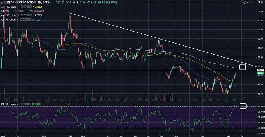Remove the MA 100 indicator with X icon
The height and width of the screenshot is (137, 265).
[31, 7]
